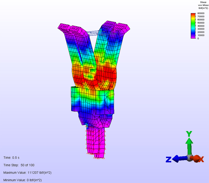Viewport: 209px width, 183px height.
Task: Click the magenta band at legend bottom
Action: [x=193, y=37]
